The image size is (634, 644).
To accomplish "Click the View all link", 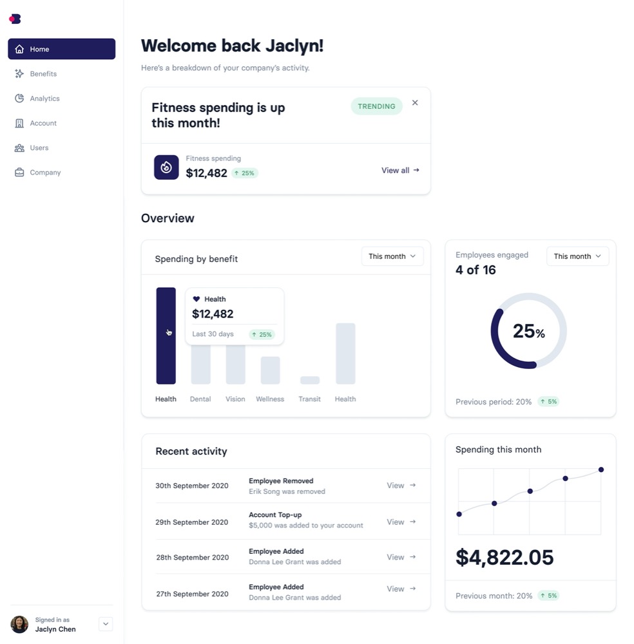I will pos(400,171).
